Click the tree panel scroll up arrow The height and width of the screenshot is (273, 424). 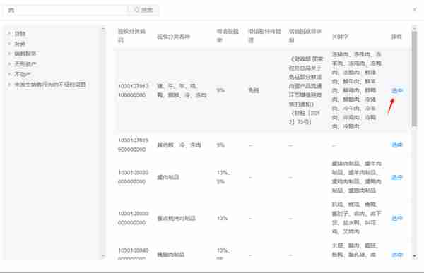click(x=103, y=28)
